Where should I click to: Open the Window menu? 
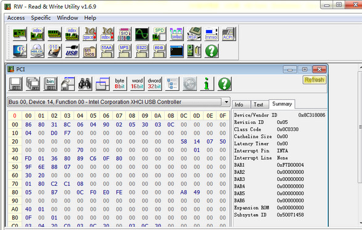point(68,18)
